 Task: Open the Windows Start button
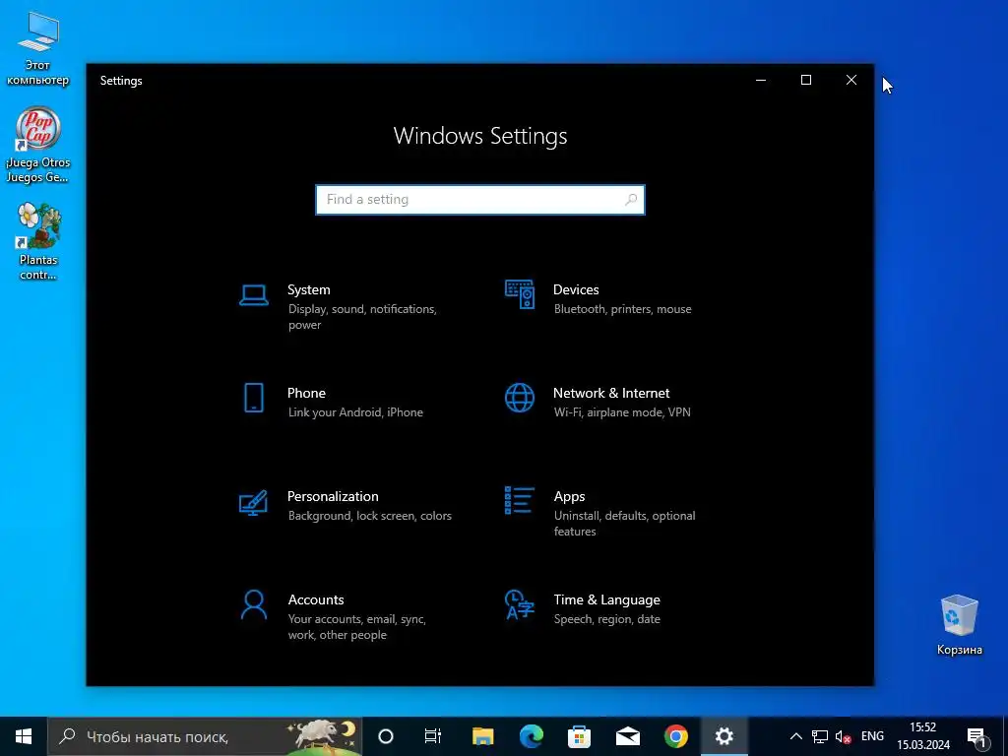[24, 736]
